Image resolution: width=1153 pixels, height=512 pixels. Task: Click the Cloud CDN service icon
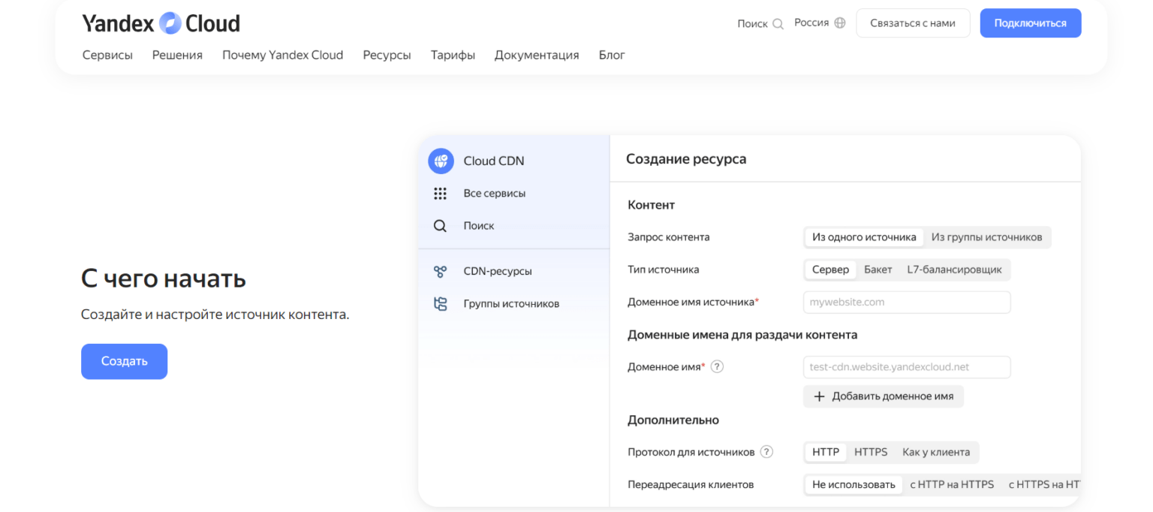pos(441,161)
